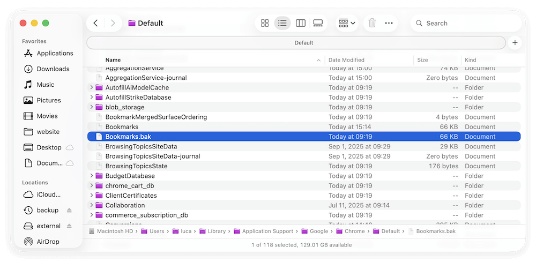Expand the BudgetDatabase folder
Image resolution: width=536 pixels, height=262 pixels.
(x=91, y=176)
